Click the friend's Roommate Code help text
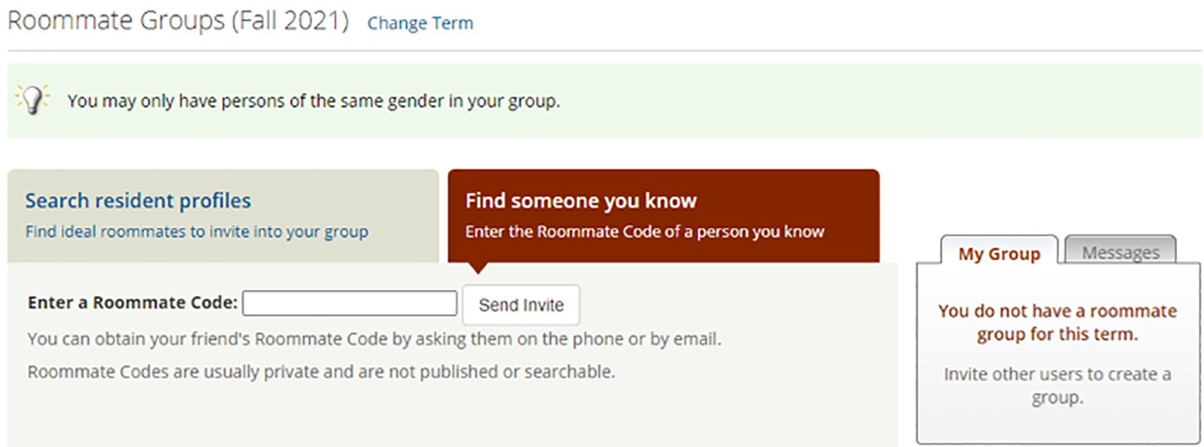 point(375,339)
